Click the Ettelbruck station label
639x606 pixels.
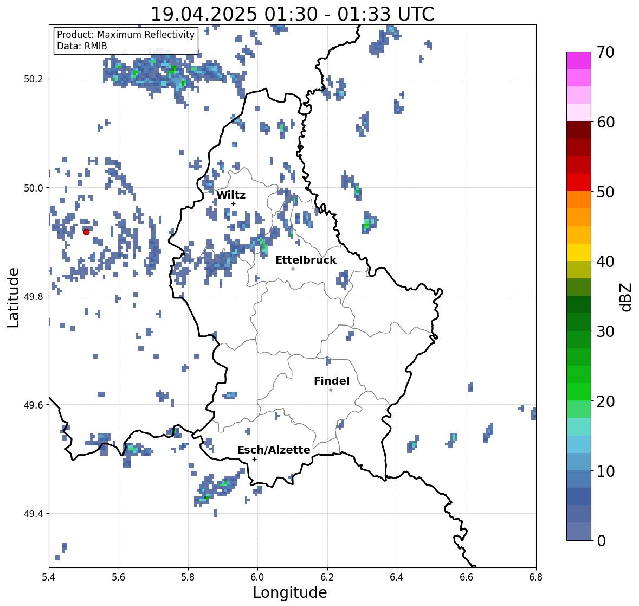point(306,260)
